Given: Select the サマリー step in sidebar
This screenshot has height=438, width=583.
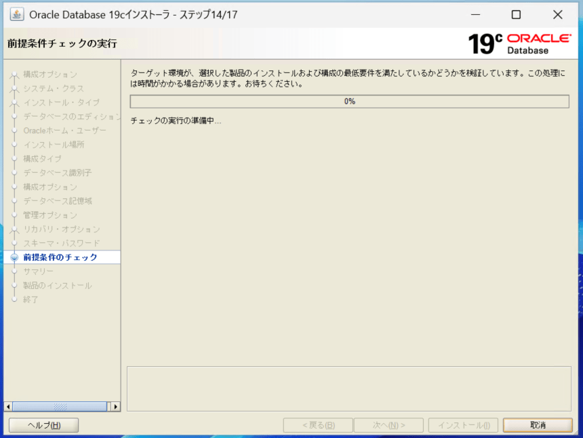Looking at the screenshot, I should 38,271.
